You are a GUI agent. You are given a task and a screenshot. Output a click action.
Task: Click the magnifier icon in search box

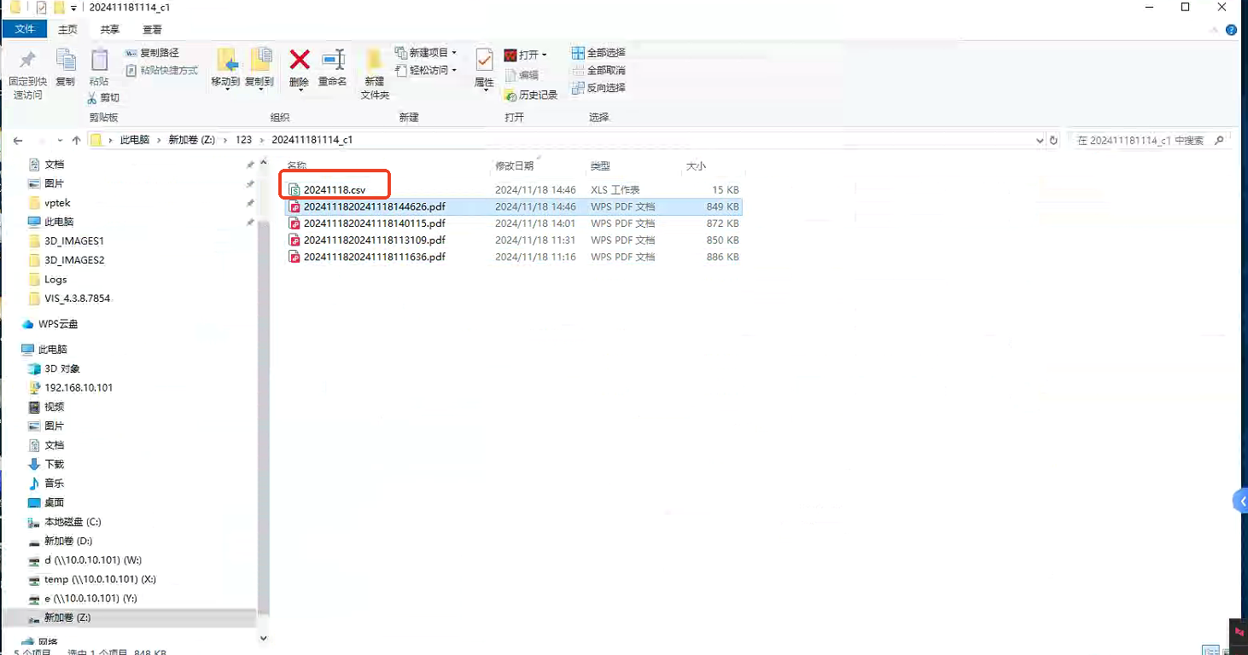[1219, 140]
